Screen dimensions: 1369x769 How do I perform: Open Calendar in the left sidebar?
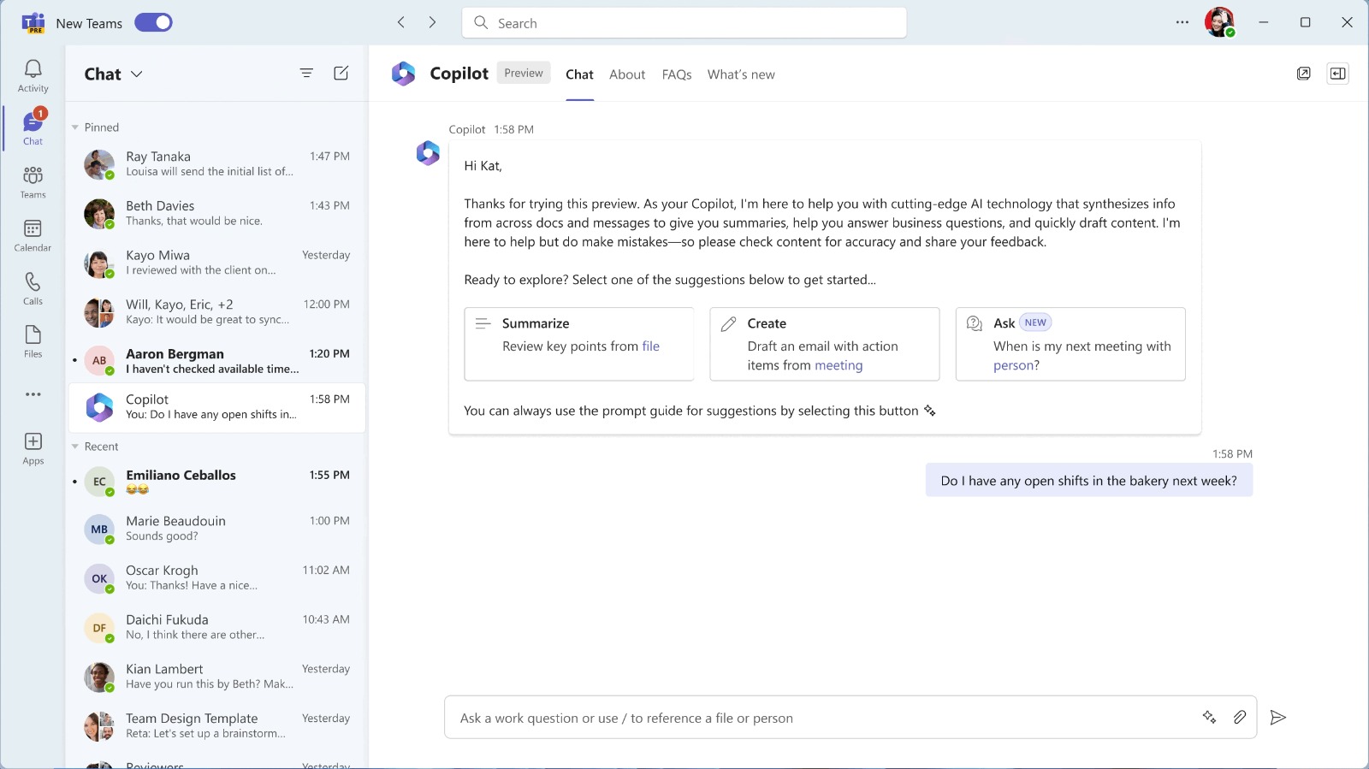[x=33, y=235]
